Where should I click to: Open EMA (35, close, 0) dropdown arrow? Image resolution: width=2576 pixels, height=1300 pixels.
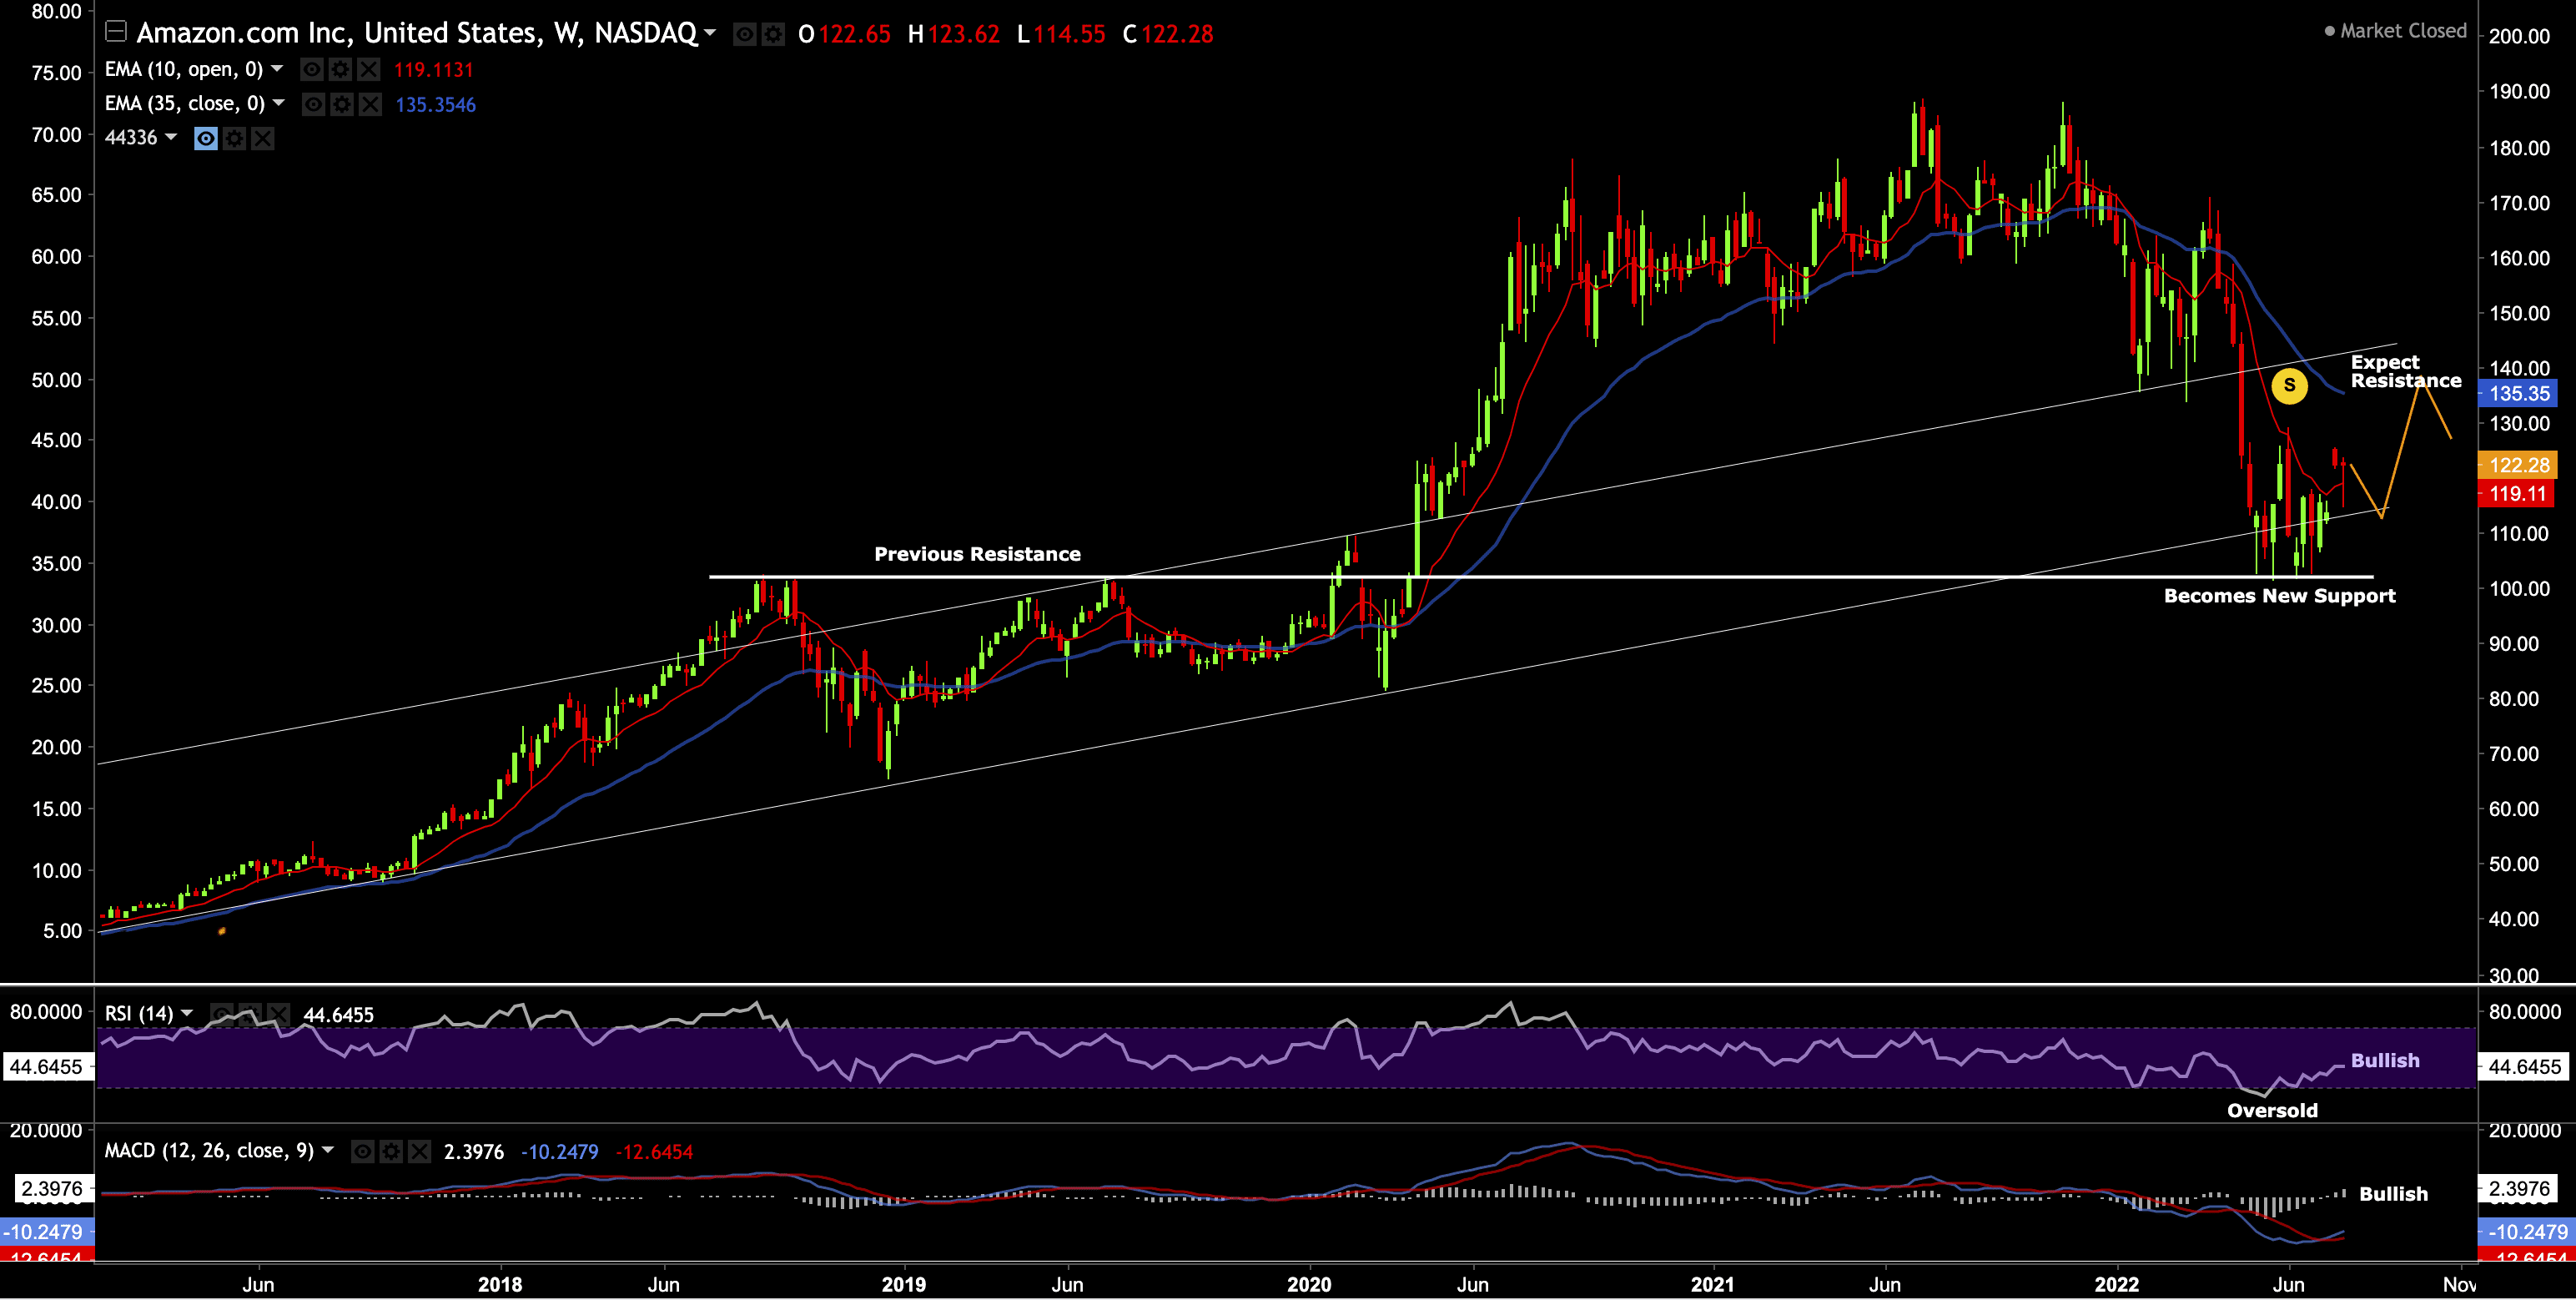click(x=279, y=103)
